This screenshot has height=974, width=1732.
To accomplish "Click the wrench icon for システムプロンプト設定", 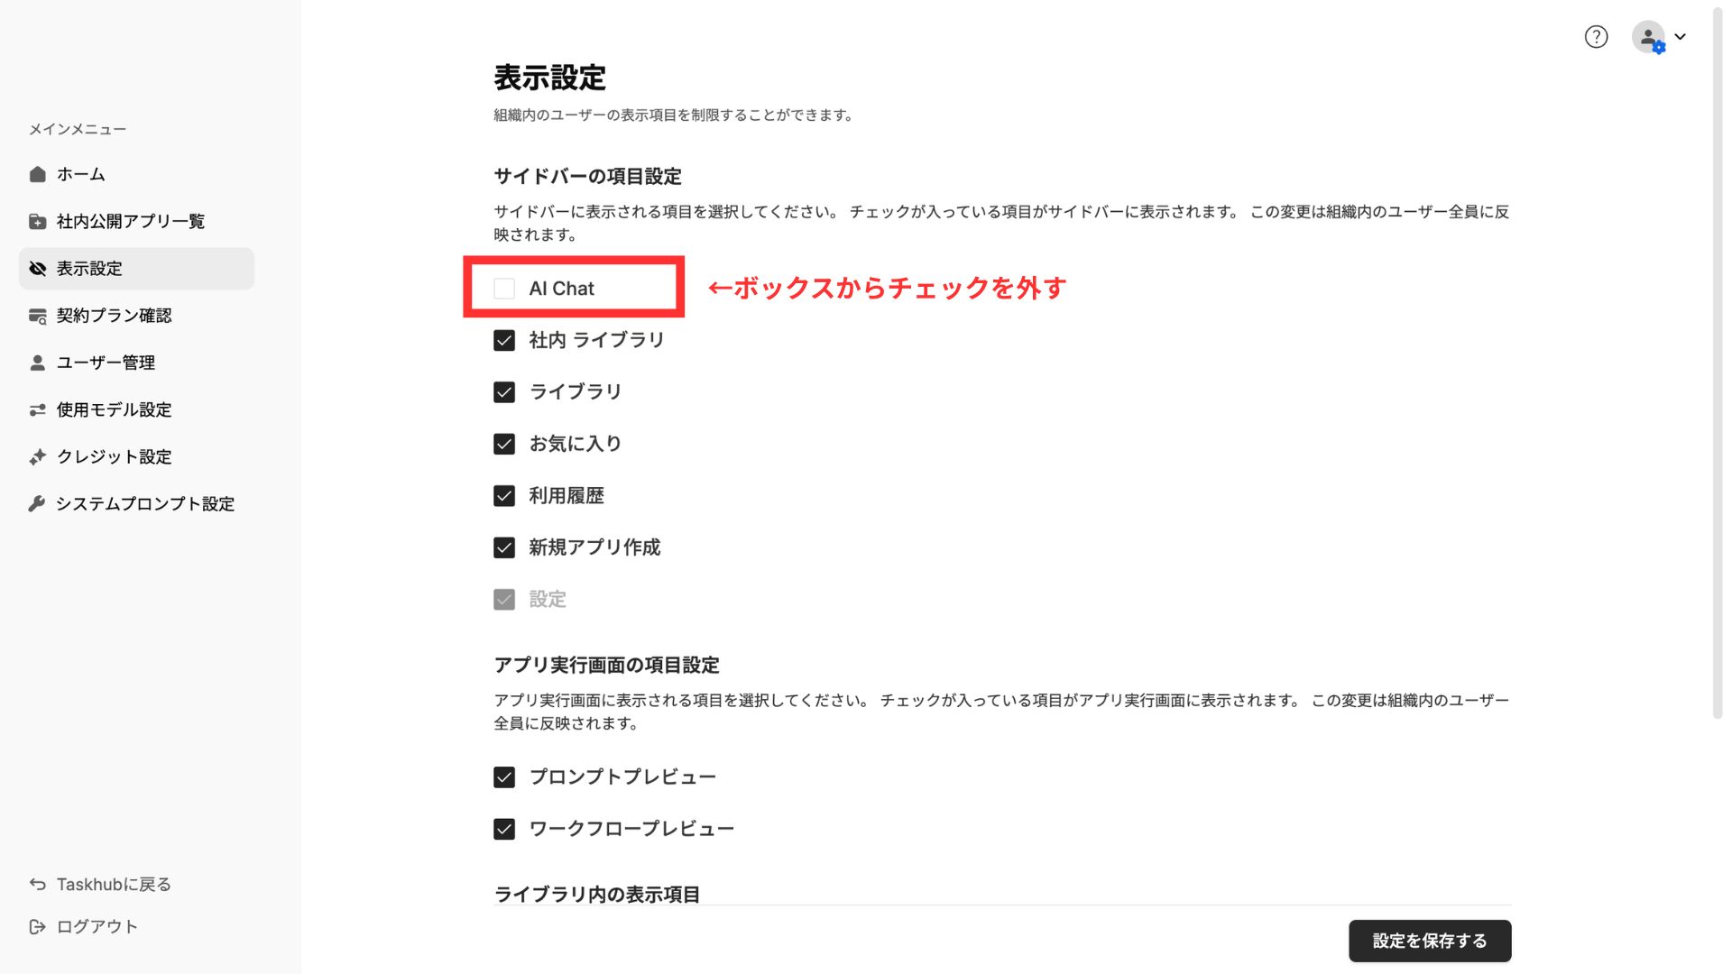I will pos(37,503).
